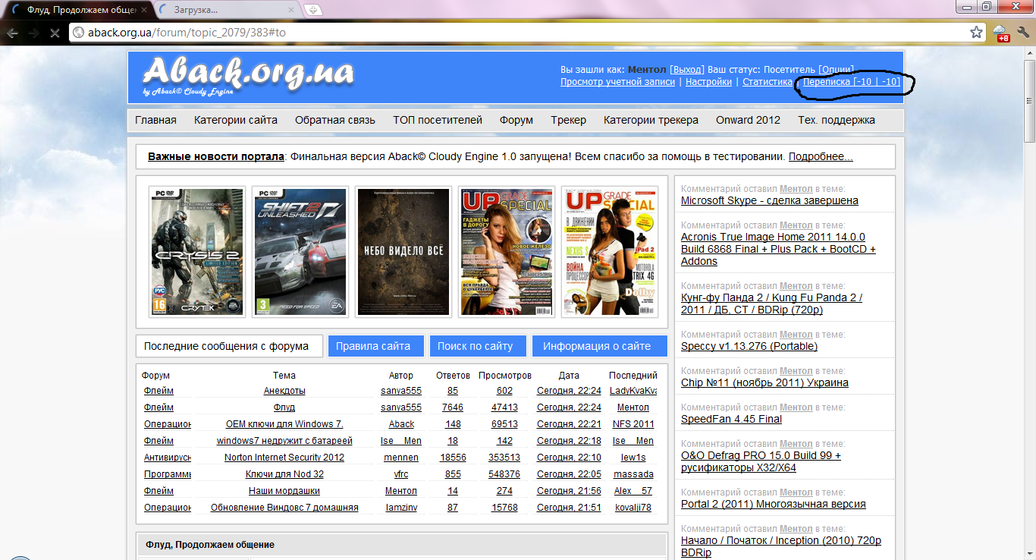Open 'Microsoft Skype - сделка завершена' comment link
The height and width of the screenshot is (560, 1036).
(770, 200)
